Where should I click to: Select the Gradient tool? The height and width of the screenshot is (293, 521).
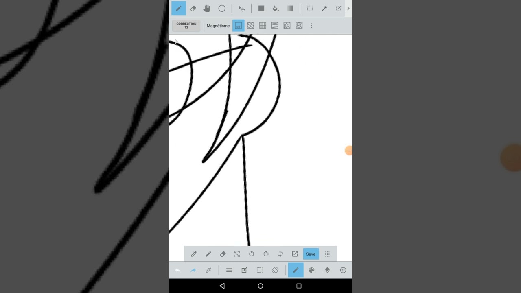(x=290, y=9)
